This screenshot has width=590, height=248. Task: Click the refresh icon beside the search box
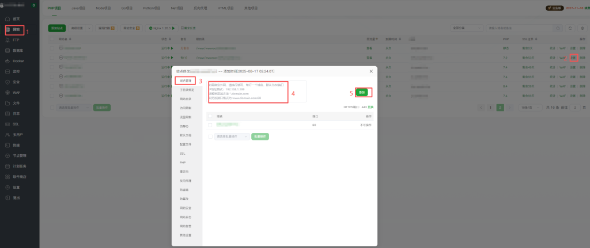(570, 28)
